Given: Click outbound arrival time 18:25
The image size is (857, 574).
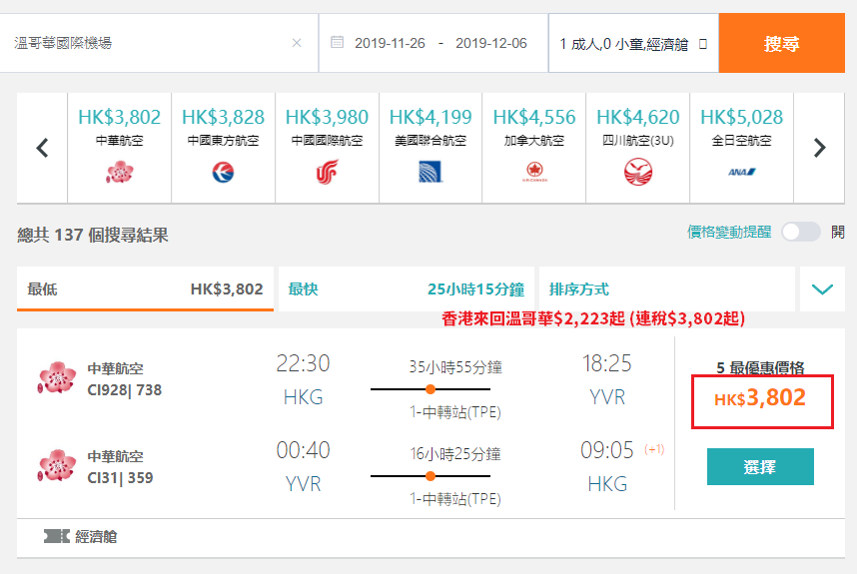Looking at the screenshot, I should (x=606, y=363).
